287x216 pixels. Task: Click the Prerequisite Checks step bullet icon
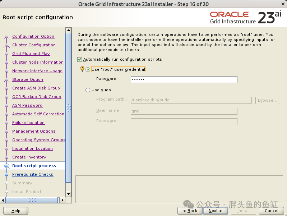click(6, 174)
